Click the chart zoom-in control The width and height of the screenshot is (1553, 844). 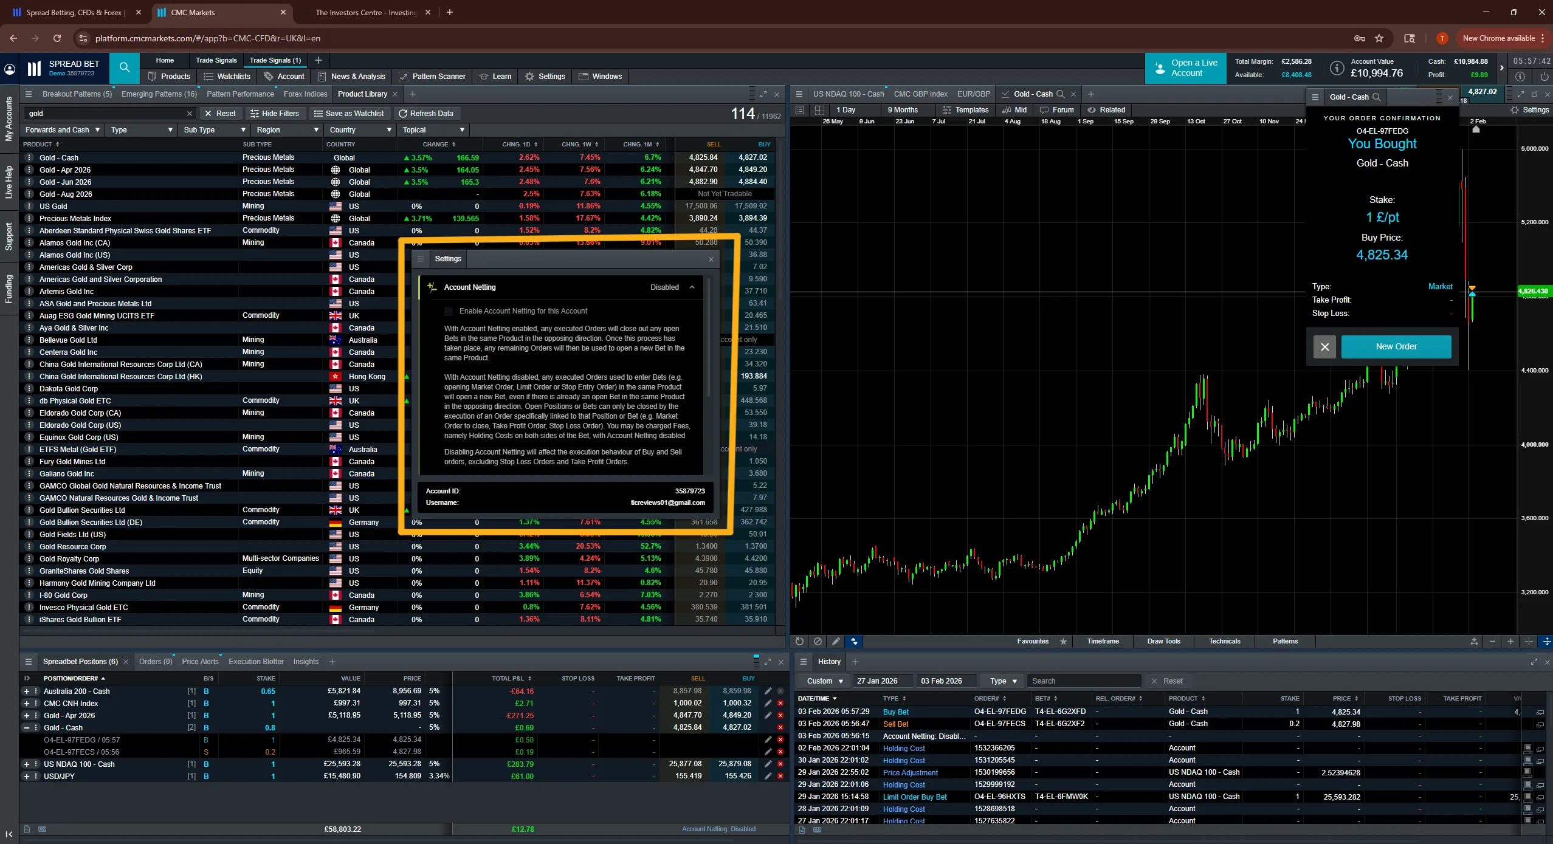(x=1511, y=641)
